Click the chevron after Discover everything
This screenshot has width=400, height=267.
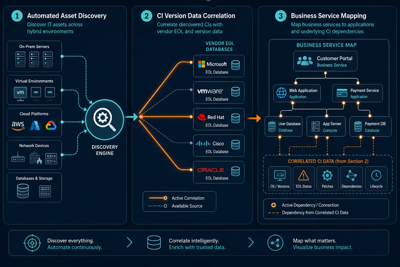130,242
